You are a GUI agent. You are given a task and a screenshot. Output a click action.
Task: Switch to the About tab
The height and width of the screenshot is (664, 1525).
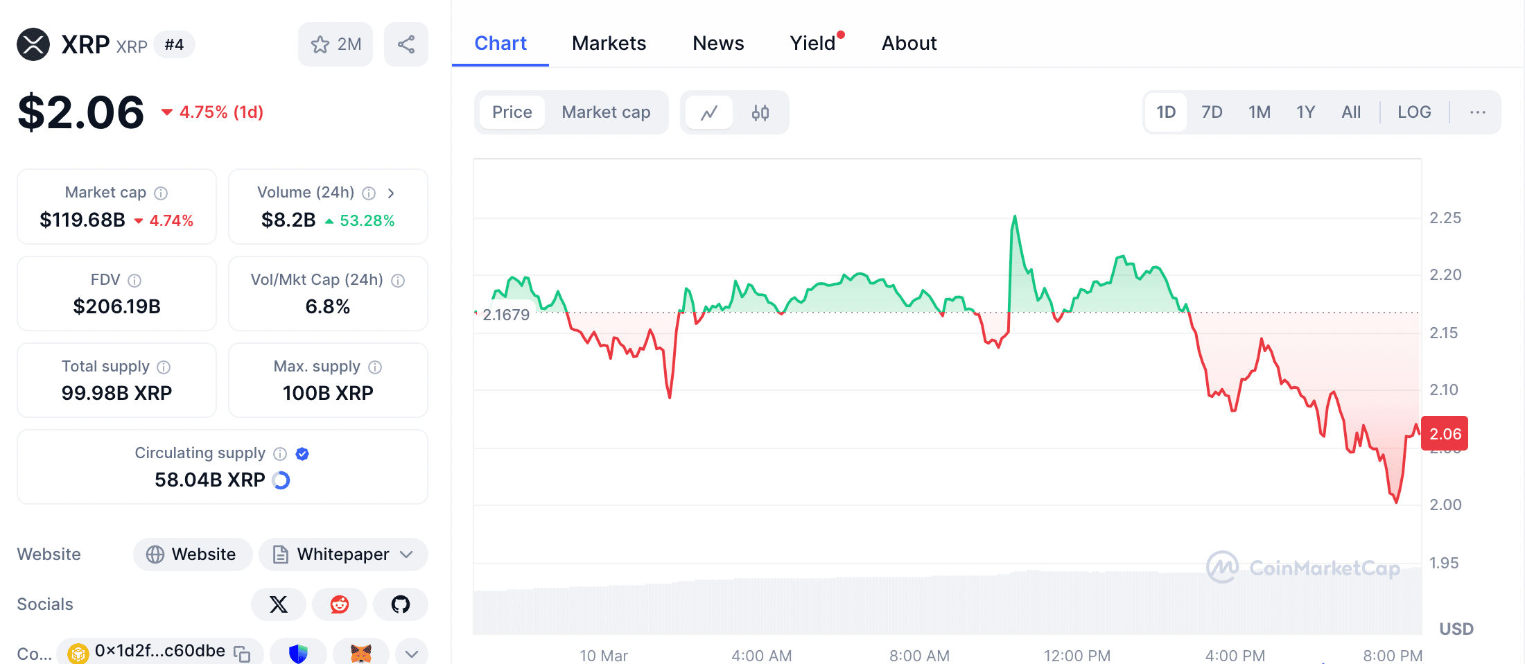909,43
